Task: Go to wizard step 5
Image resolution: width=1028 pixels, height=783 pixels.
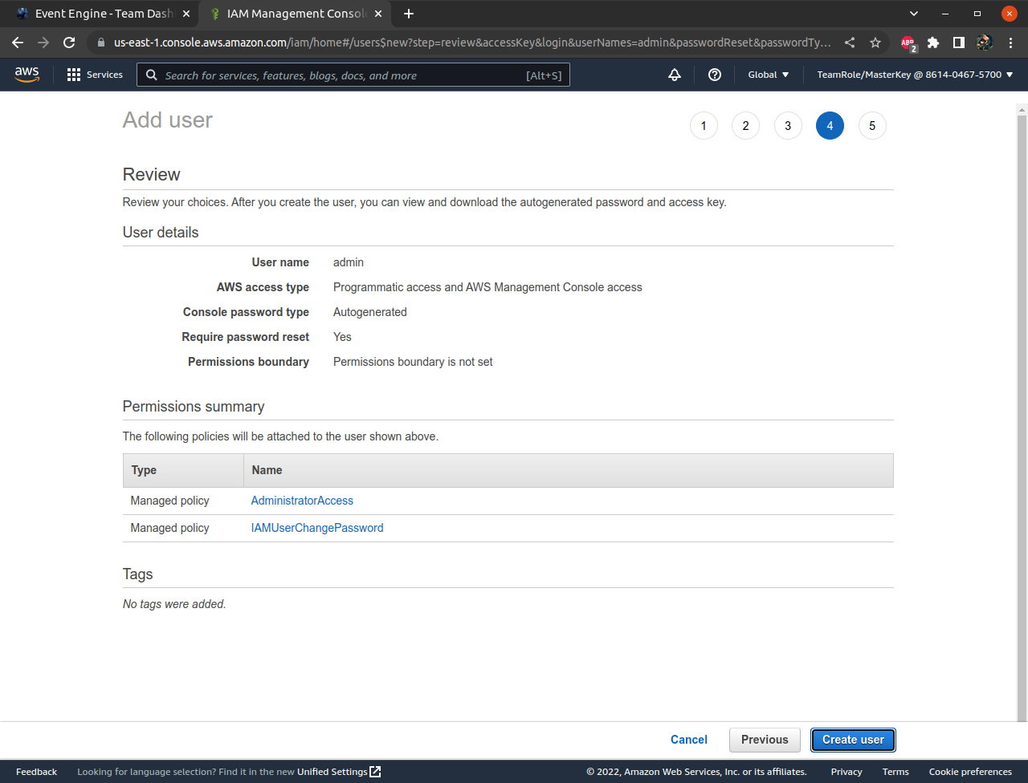Action: pyautogui.click(x=872, y=126)
